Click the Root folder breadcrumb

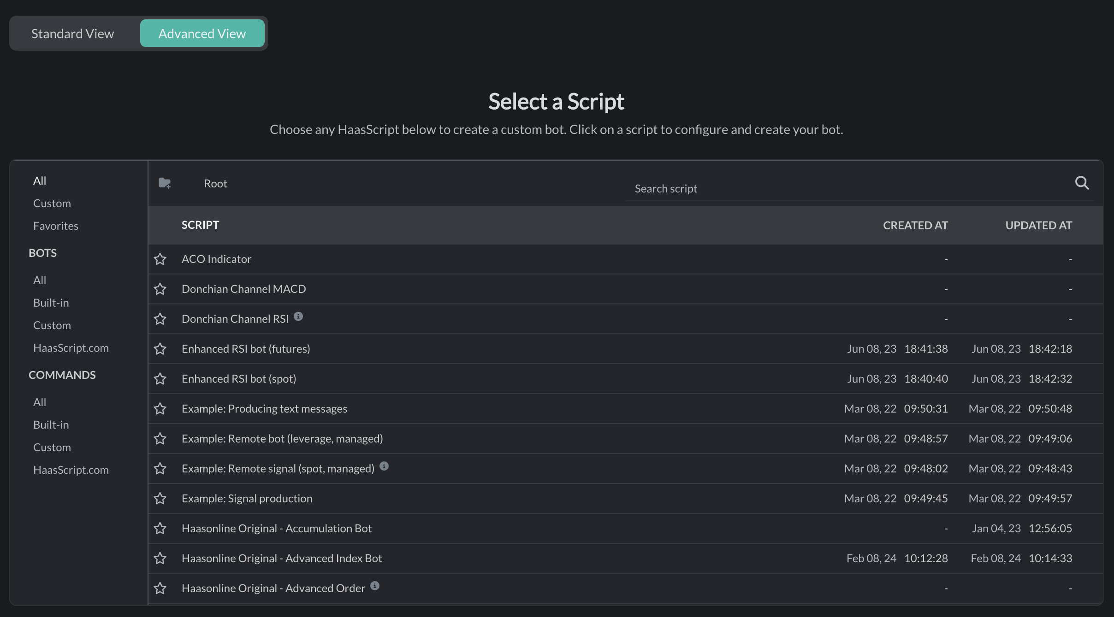[215, 183]
